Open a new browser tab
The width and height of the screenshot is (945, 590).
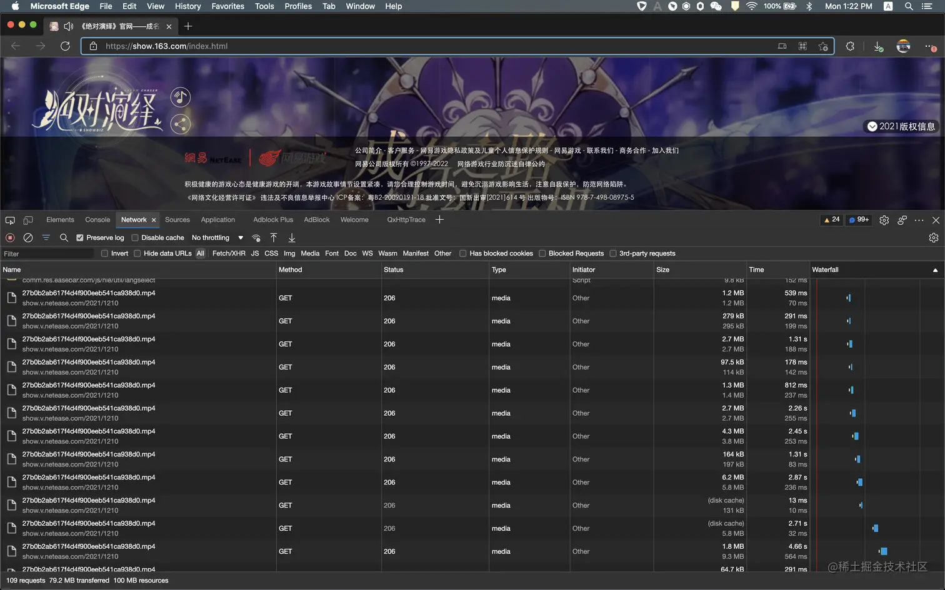[188, 26]
